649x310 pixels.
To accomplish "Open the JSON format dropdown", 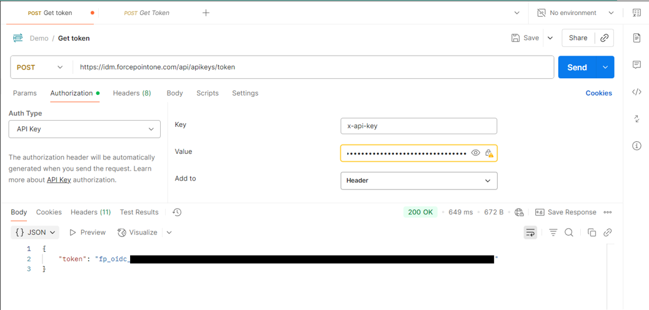I will (36, 232).
